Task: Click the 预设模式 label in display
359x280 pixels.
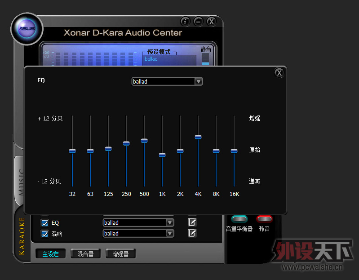Action: pos(159,52)
